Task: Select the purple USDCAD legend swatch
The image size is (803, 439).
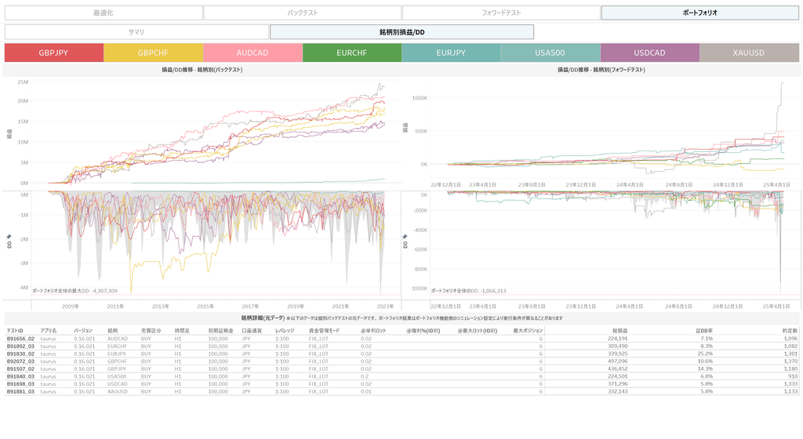Action: coord(649,53)
